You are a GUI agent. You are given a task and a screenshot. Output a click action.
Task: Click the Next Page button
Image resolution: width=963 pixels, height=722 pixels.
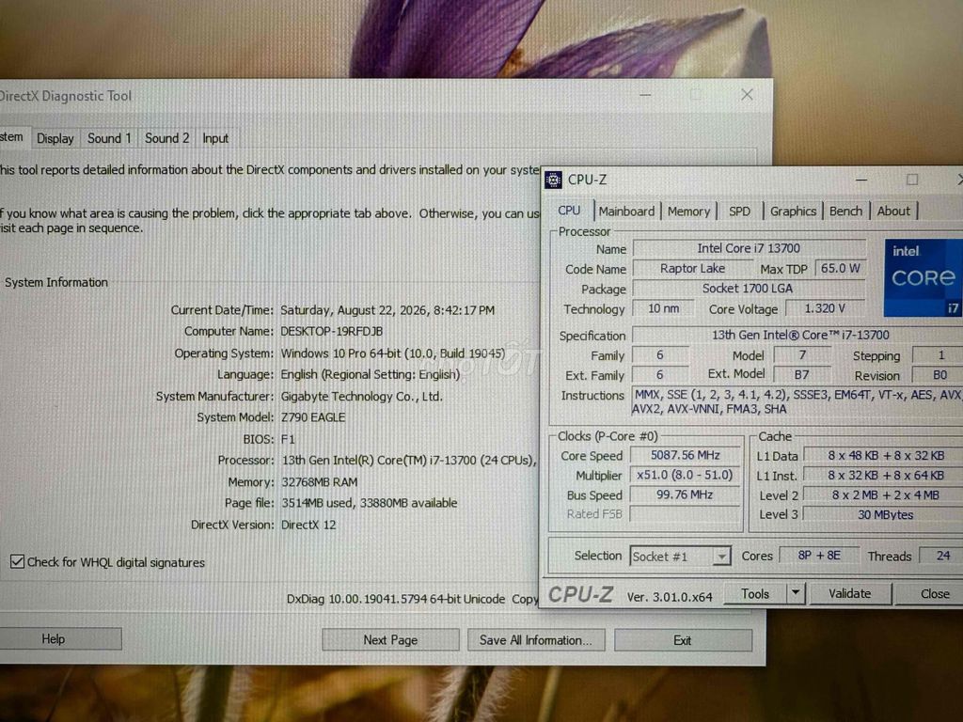[x=390, y=639]
